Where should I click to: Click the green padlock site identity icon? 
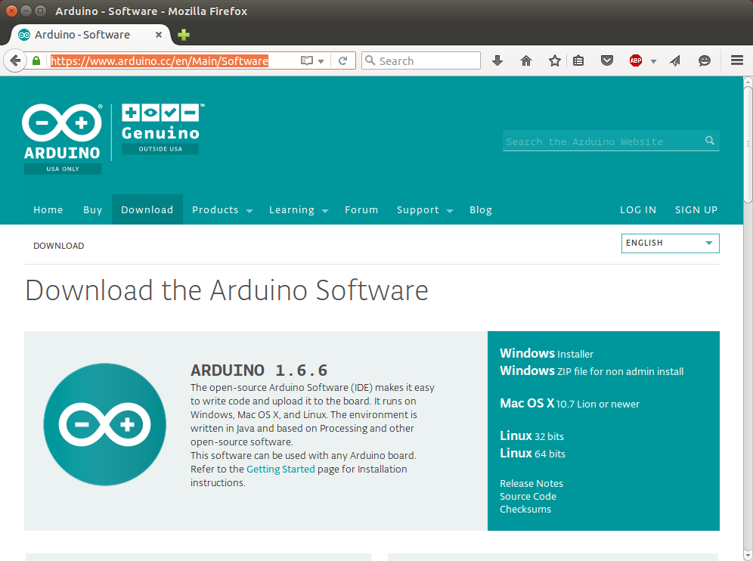36,60
